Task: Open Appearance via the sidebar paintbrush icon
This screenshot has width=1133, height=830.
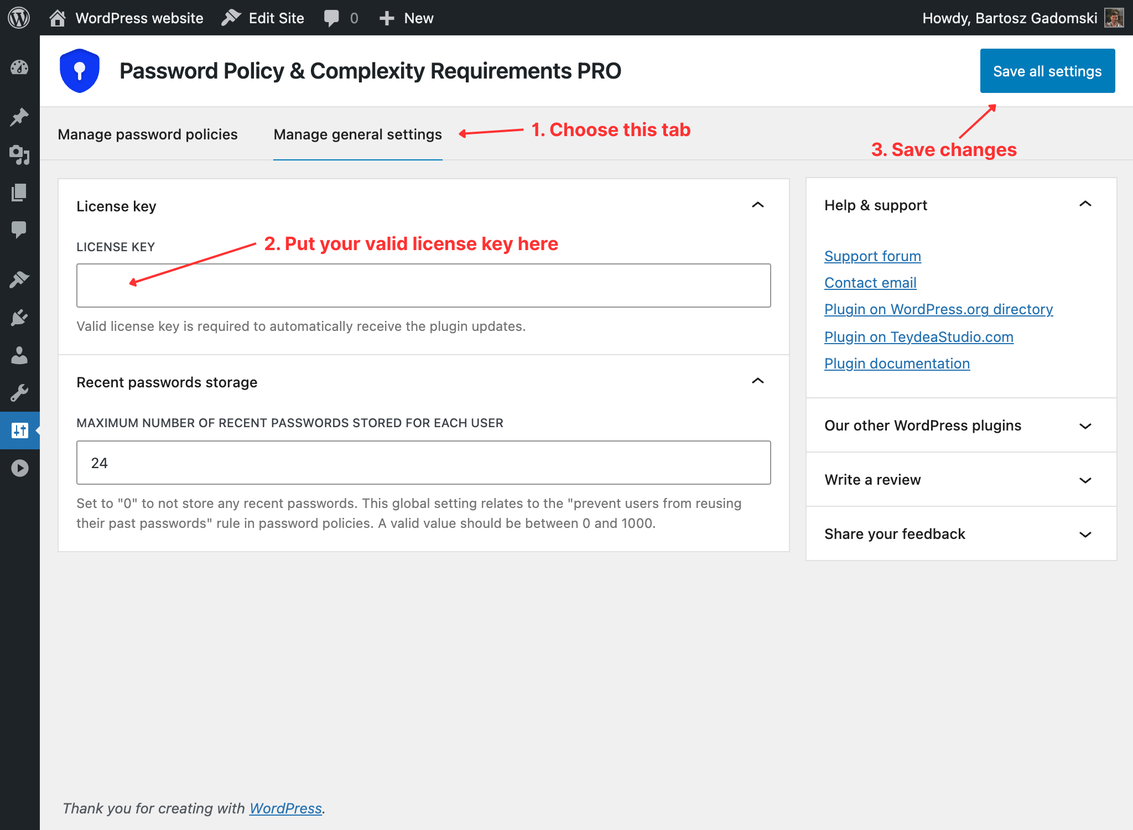Action: click(19, 279)
